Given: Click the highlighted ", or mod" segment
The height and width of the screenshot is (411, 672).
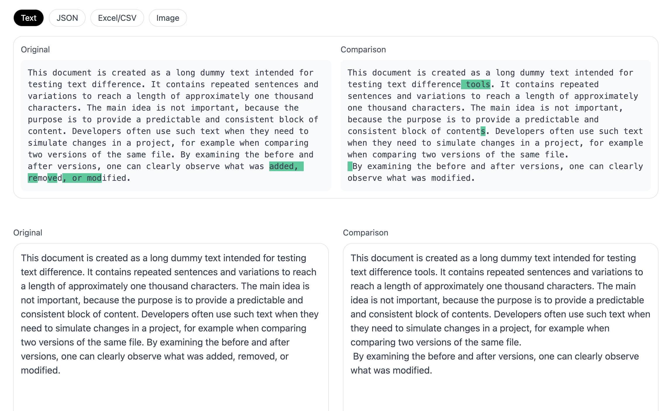Looking at the screenshot, I should coord(82,178).
